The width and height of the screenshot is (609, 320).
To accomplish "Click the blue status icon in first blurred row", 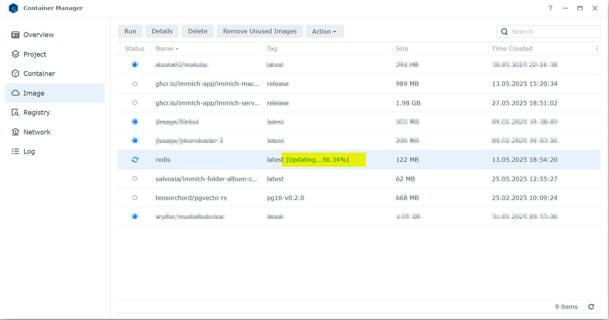I will (x=135, y=64).
